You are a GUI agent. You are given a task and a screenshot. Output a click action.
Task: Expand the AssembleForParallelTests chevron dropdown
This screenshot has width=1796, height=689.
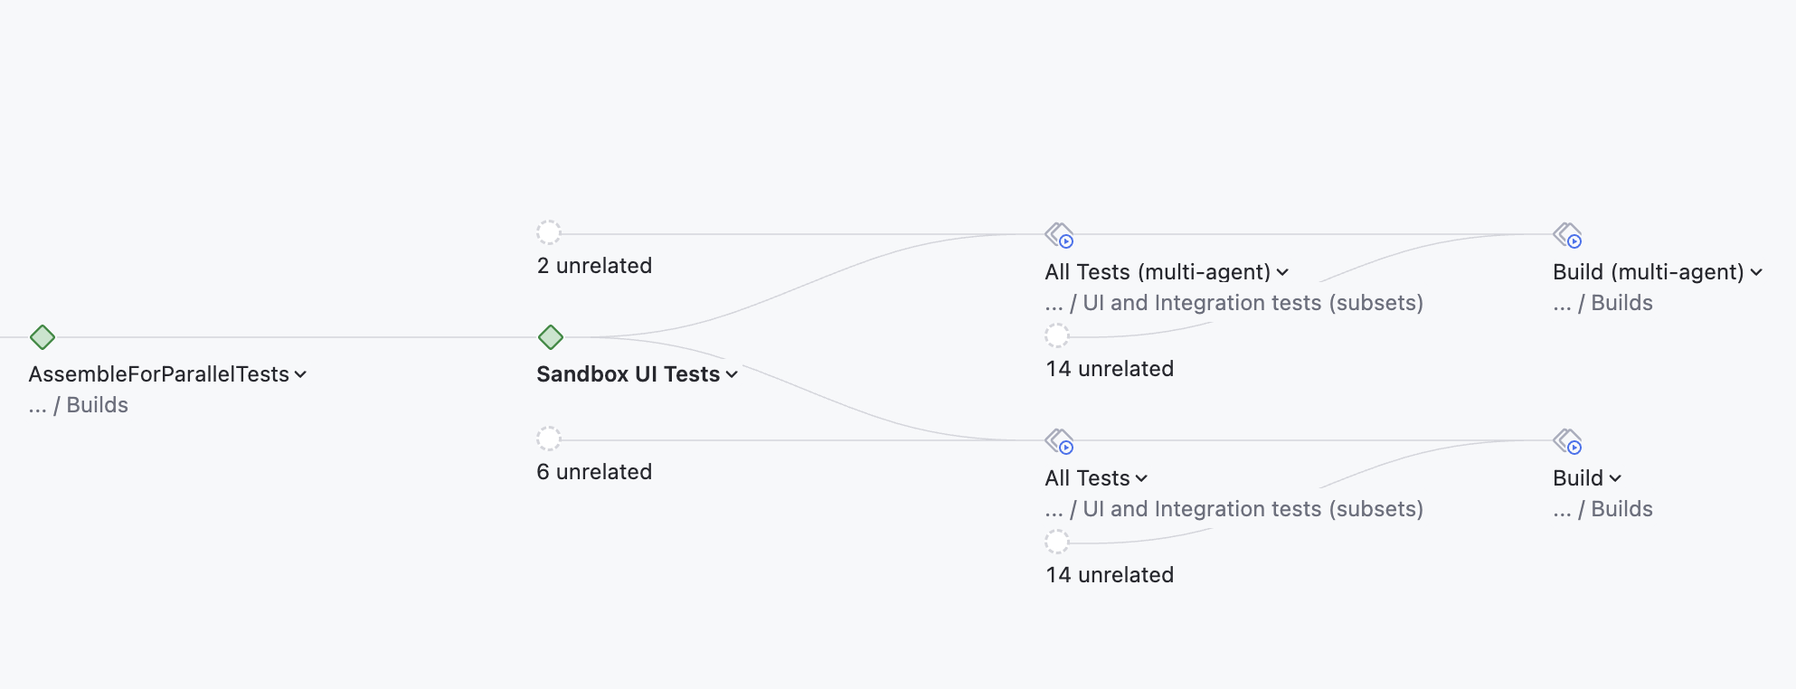click(300, 374)
